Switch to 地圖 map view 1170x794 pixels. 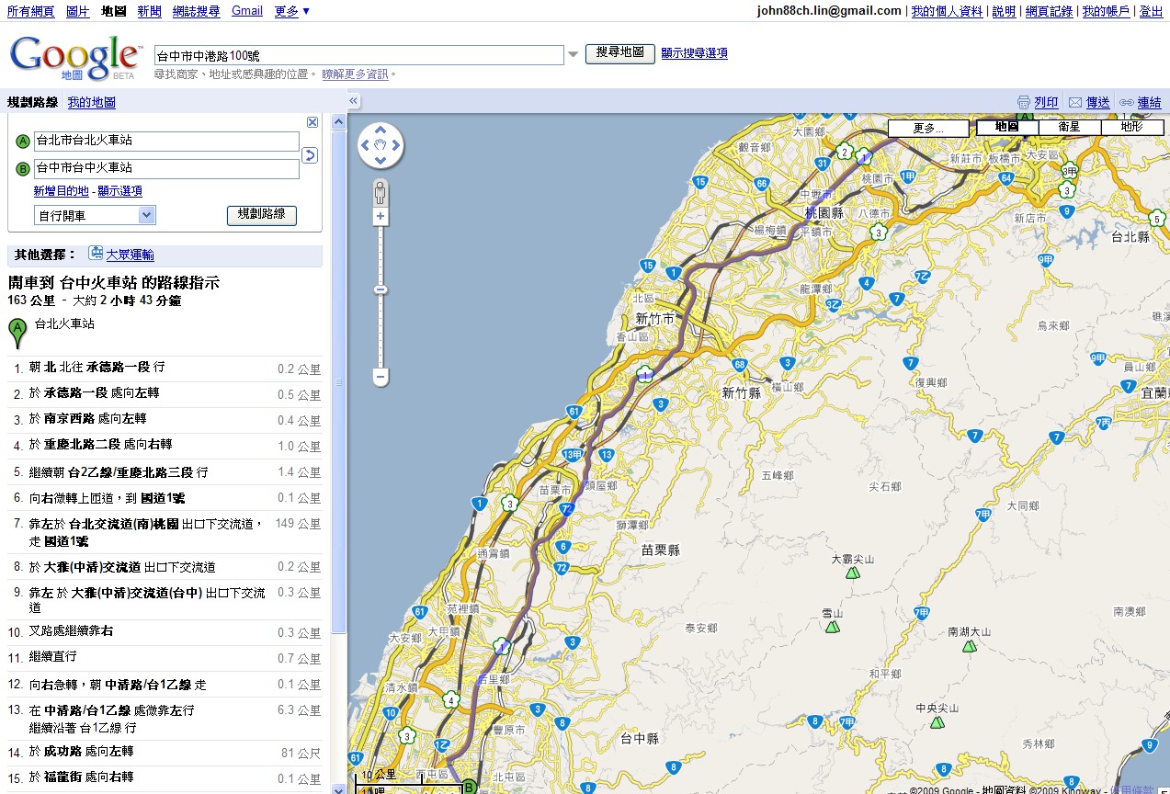click(1007, 127)
